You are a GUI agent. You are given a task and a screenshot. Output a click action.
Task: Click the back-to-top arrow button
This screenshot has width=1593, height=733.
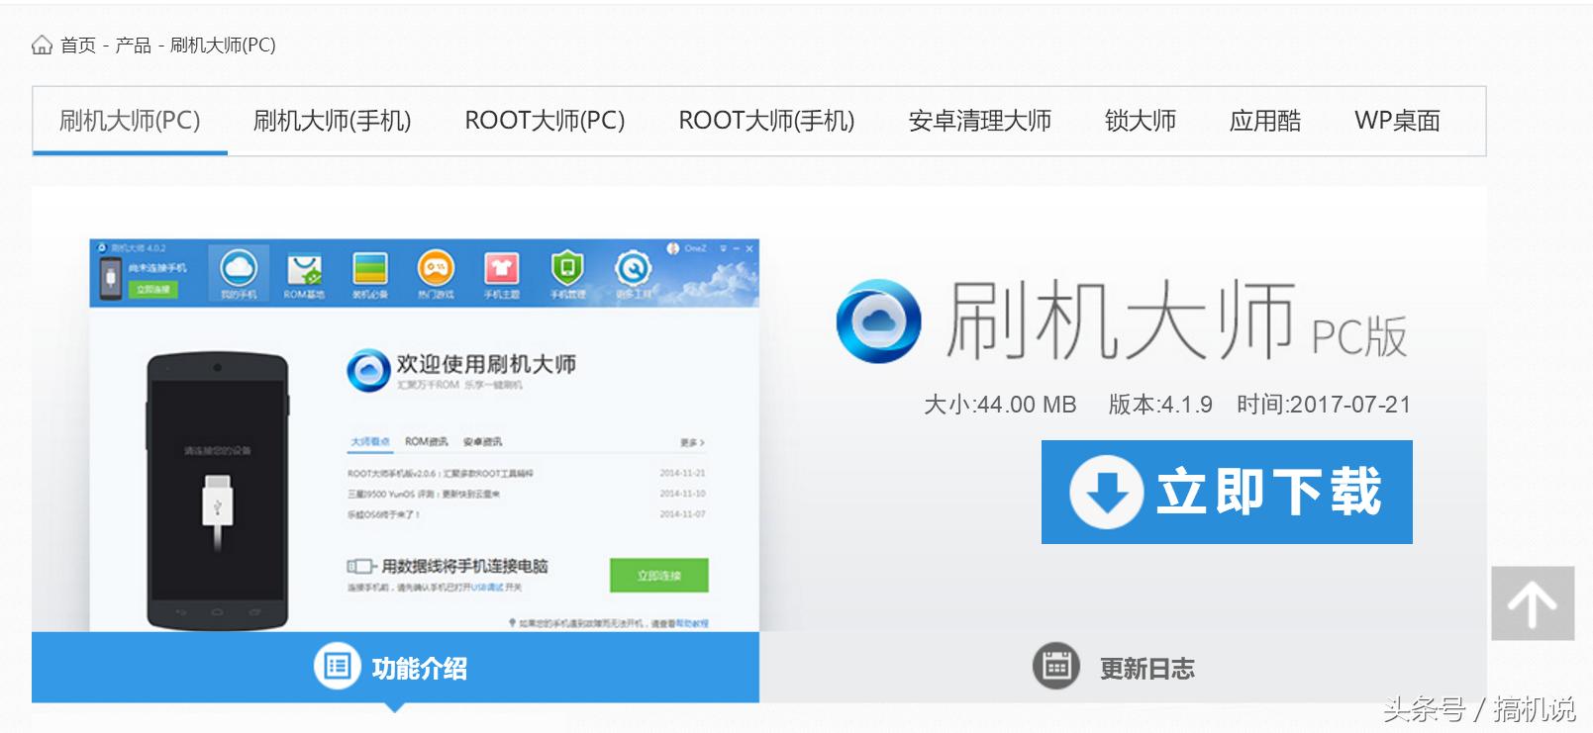click(1533, 603)
